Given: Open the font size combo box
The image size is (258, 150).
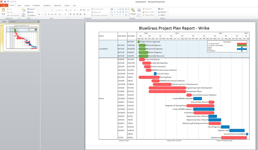Looking at the screenshot, I should [x=55, y=10].
